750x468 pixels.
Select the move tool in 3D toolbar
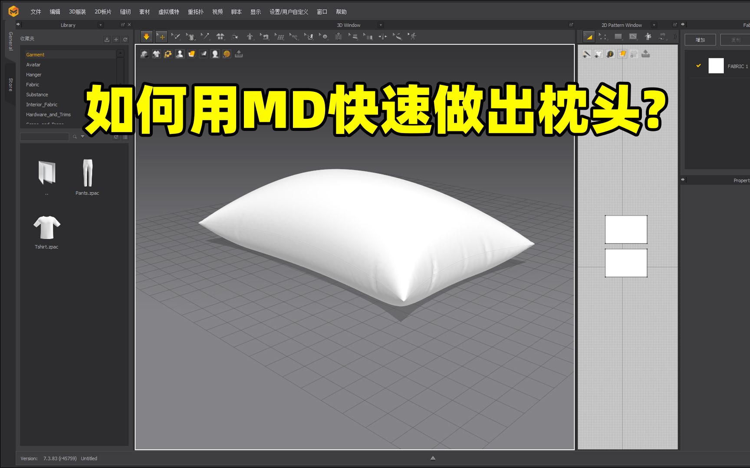[161, 36]
